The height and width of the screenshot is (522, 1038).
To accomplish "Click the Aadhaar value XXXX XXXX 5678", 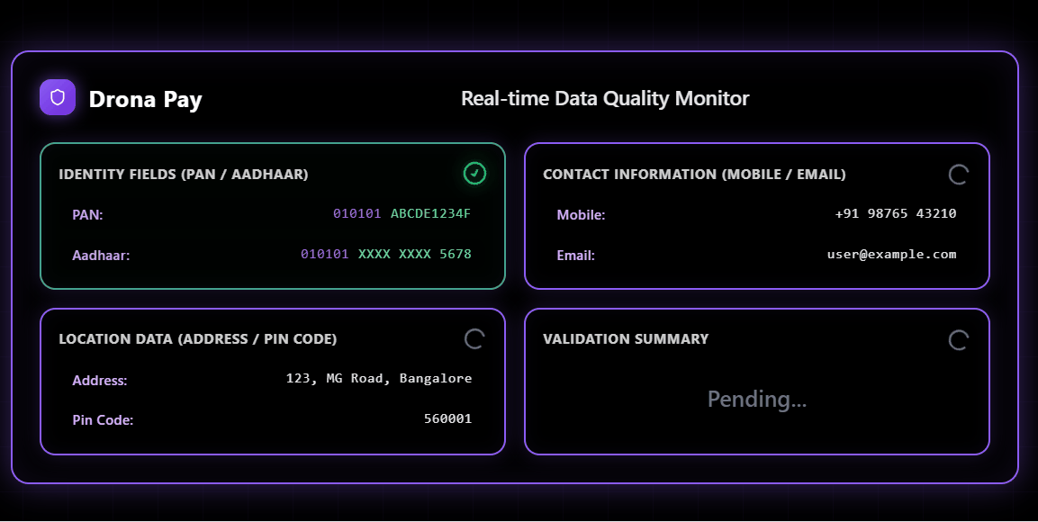I will coord(414,254).
